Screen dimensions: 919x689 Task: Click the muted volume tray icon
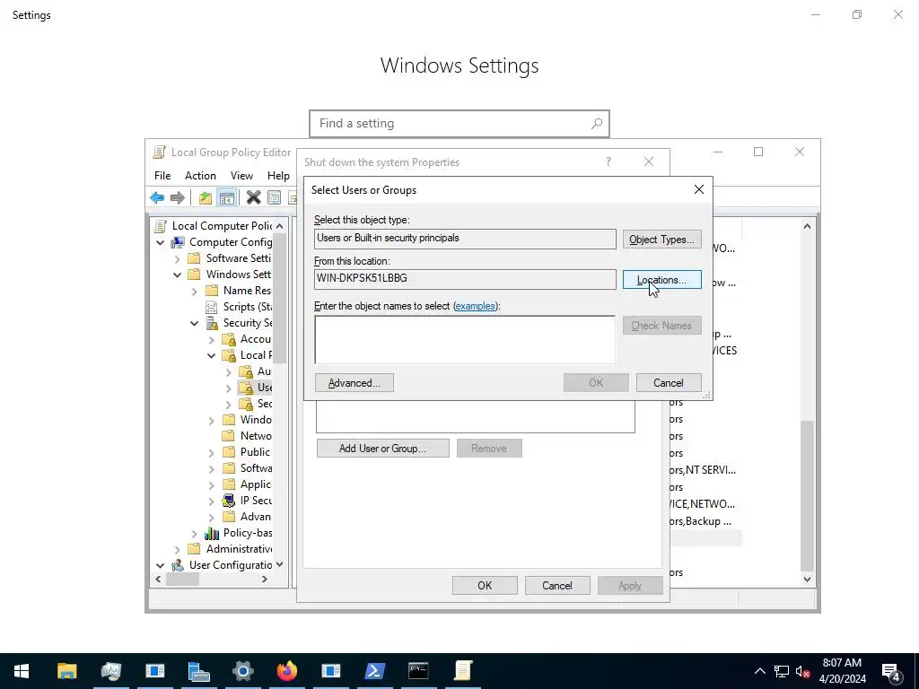point(803,671)
